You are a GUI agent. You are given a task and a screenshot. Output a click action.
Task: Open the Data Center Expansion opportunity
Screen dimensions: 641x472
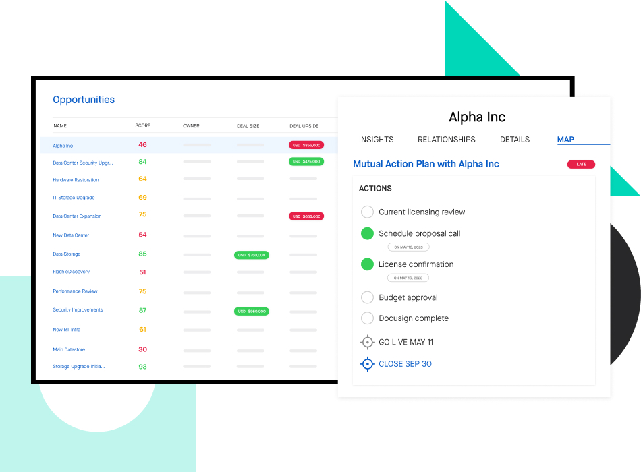coord(77,216)
